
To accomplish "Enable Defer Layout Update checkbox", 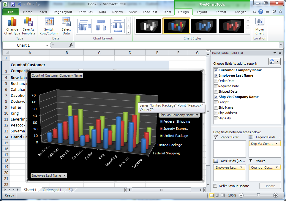I will click(x=215, y=186).
